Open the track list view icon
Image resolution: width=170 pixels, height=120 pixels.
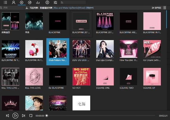tap(5, 3)
